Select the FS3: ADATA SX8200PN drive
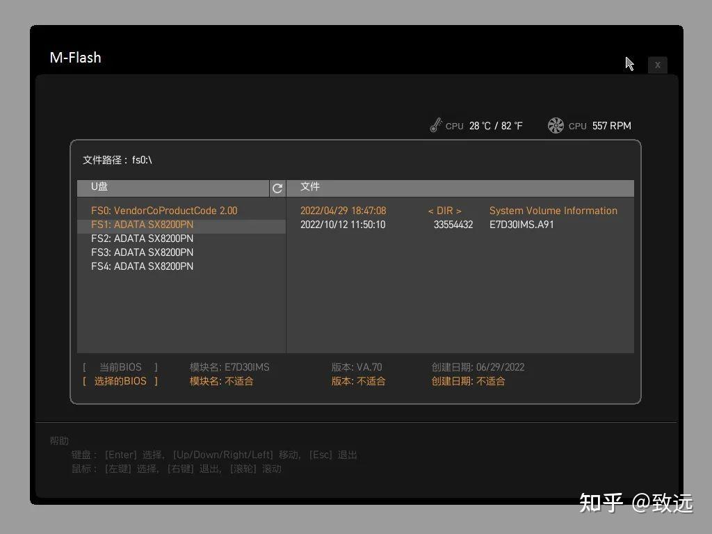The height and width of the screenshot is (534, 712). pyautogui.click(x=142, y=252)
